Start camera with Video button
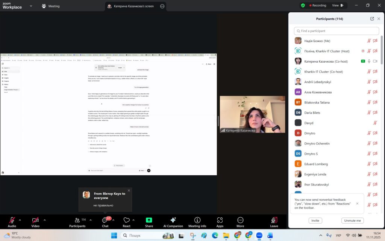Screen dimensions: 385x241 [35, 220]
